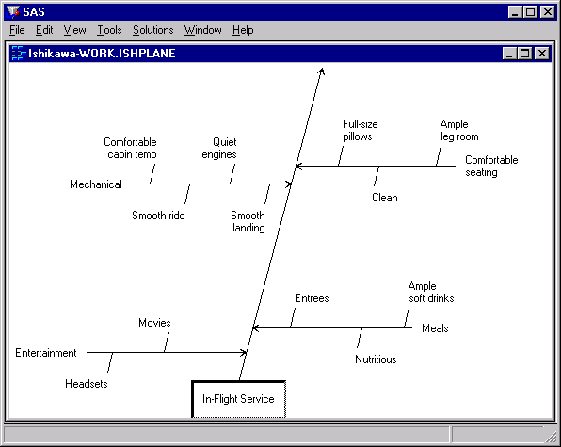
Task: Click the Ishikawa window system icon
Action: [x=18, y=54]
